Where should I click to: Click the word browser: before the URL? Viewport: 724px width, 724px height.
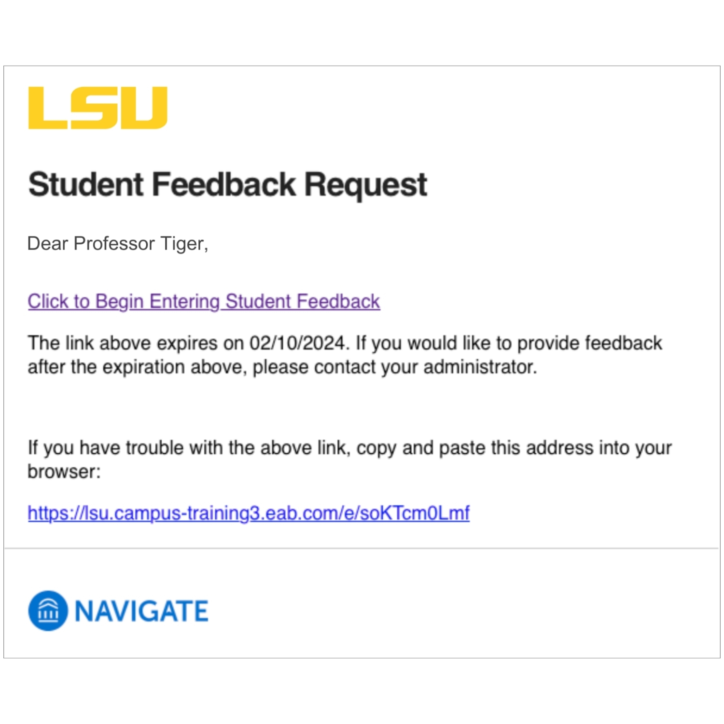coord(64,472)
